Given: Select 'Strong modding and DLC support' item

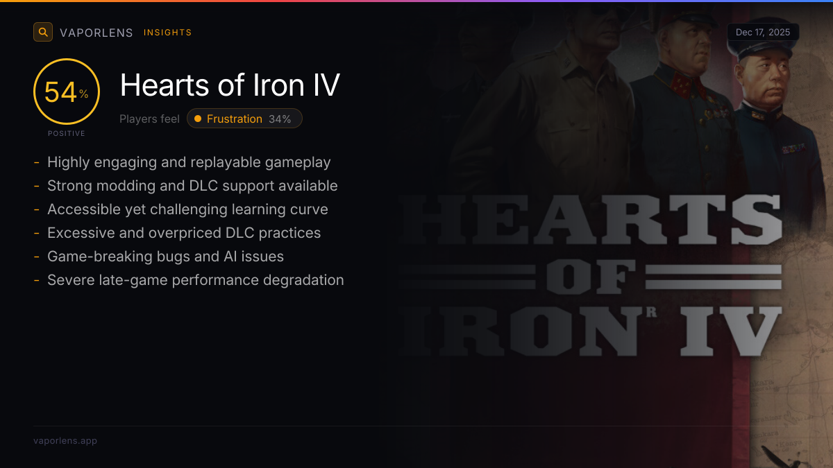Looking at the screenshot, I should 192,186.
